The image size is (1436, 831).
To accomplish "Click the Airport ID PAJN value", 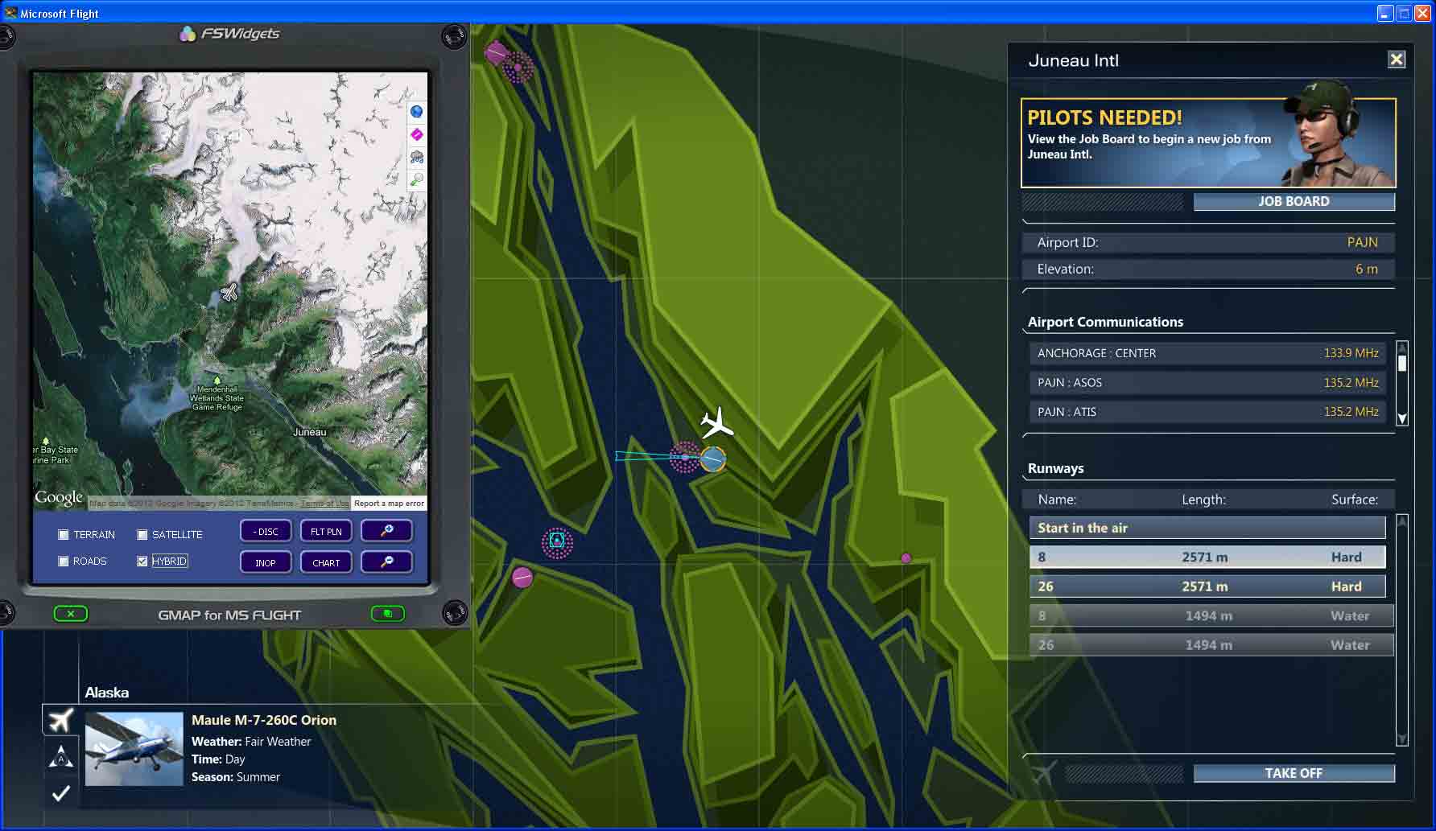I will click(x=1362, y=242).
